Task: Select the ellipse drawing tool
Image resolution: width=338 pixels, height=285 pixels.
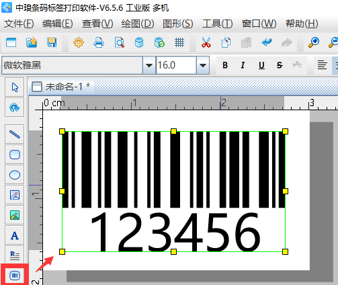Action: pyautogui.click(x=15, y=175)
